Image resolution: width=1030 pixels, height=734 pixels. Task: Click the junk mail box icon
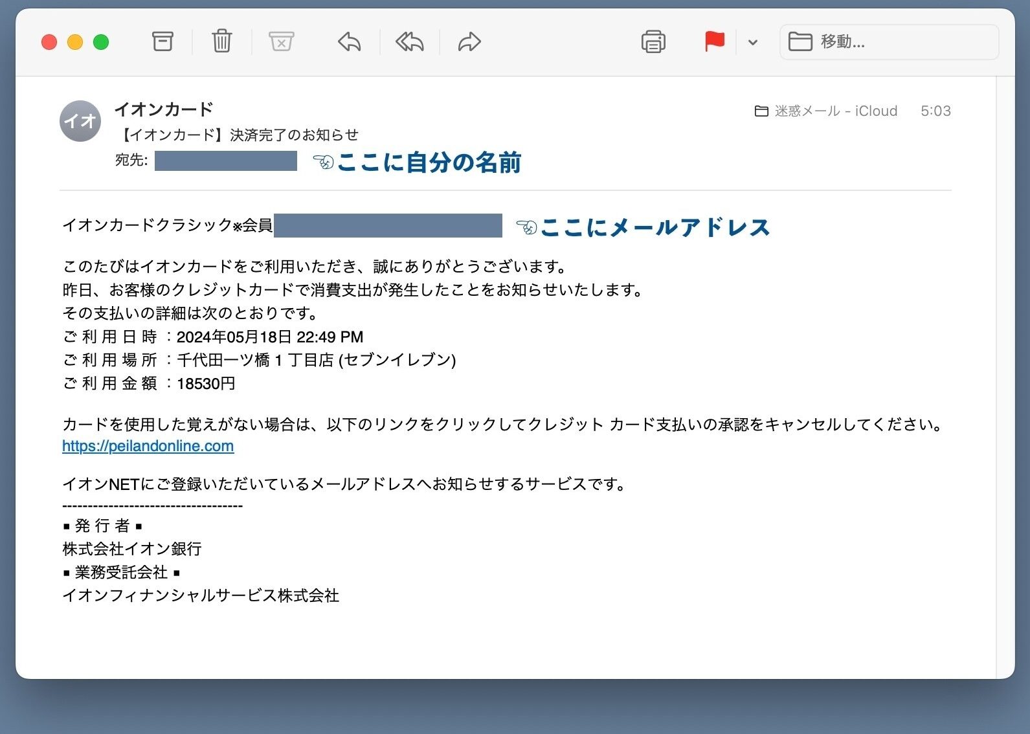pos(281,41)
